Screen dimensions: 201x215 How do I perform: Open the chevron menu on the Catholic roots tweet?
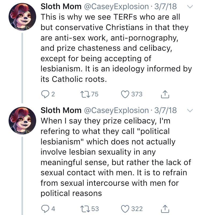[x=189, y=7]
